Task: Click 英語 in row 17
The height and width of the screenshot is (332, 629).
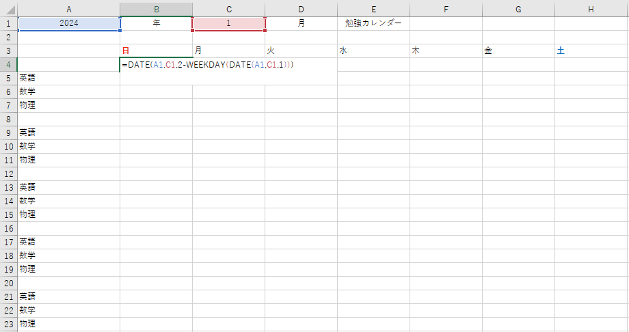Action: point(68,243)
